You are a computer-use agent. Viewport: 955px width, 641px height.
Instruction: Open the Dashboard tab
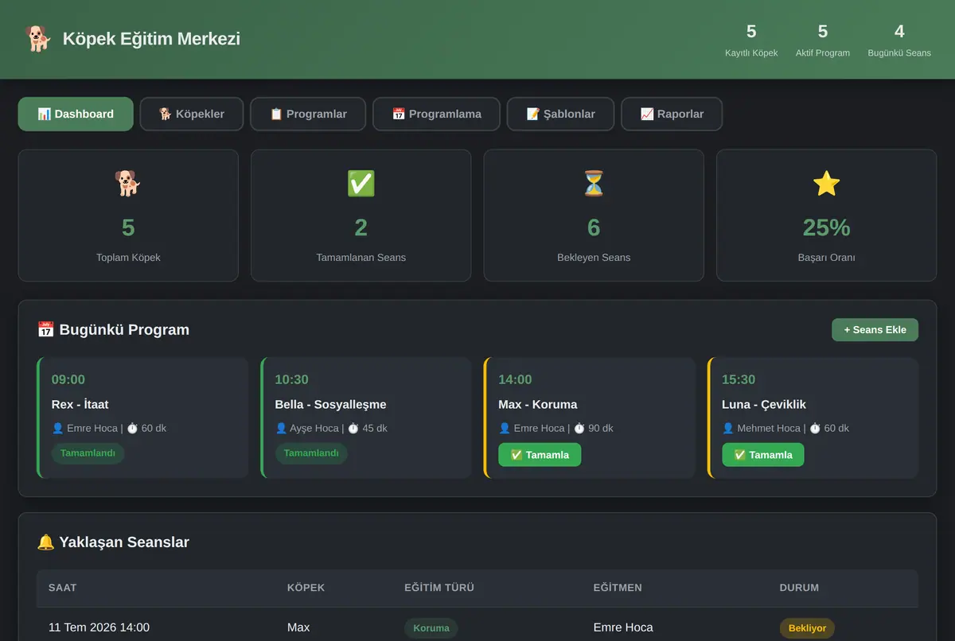pyautogui.click(x=76, y=114)
